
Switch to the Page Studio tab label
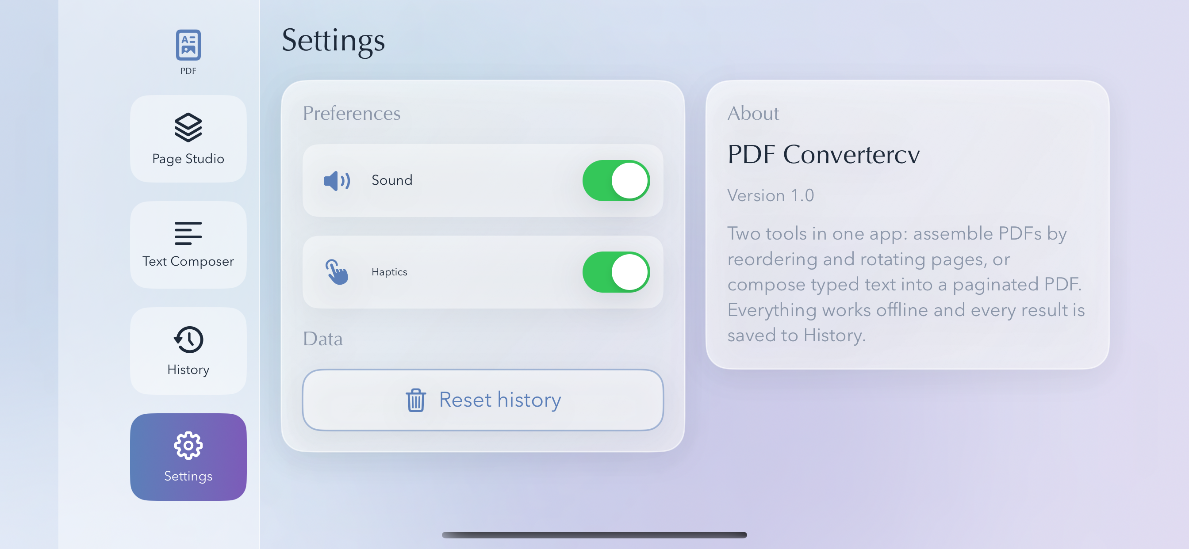pos(188,159)
